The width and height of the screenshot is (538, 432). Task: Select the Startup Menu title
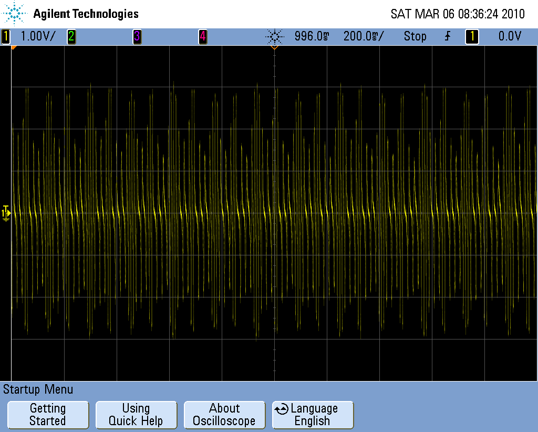[38, 389]
